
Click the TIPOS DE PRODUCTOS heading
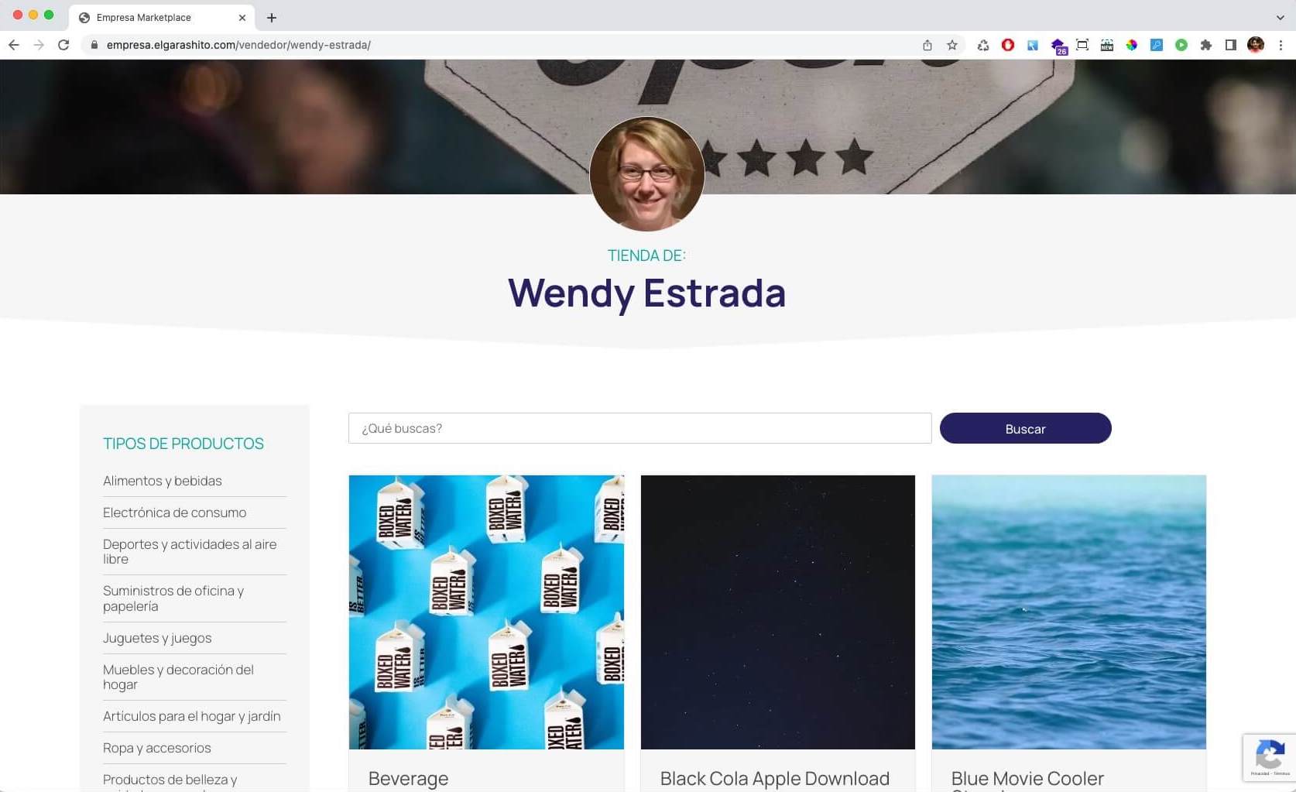coord(183,444)
